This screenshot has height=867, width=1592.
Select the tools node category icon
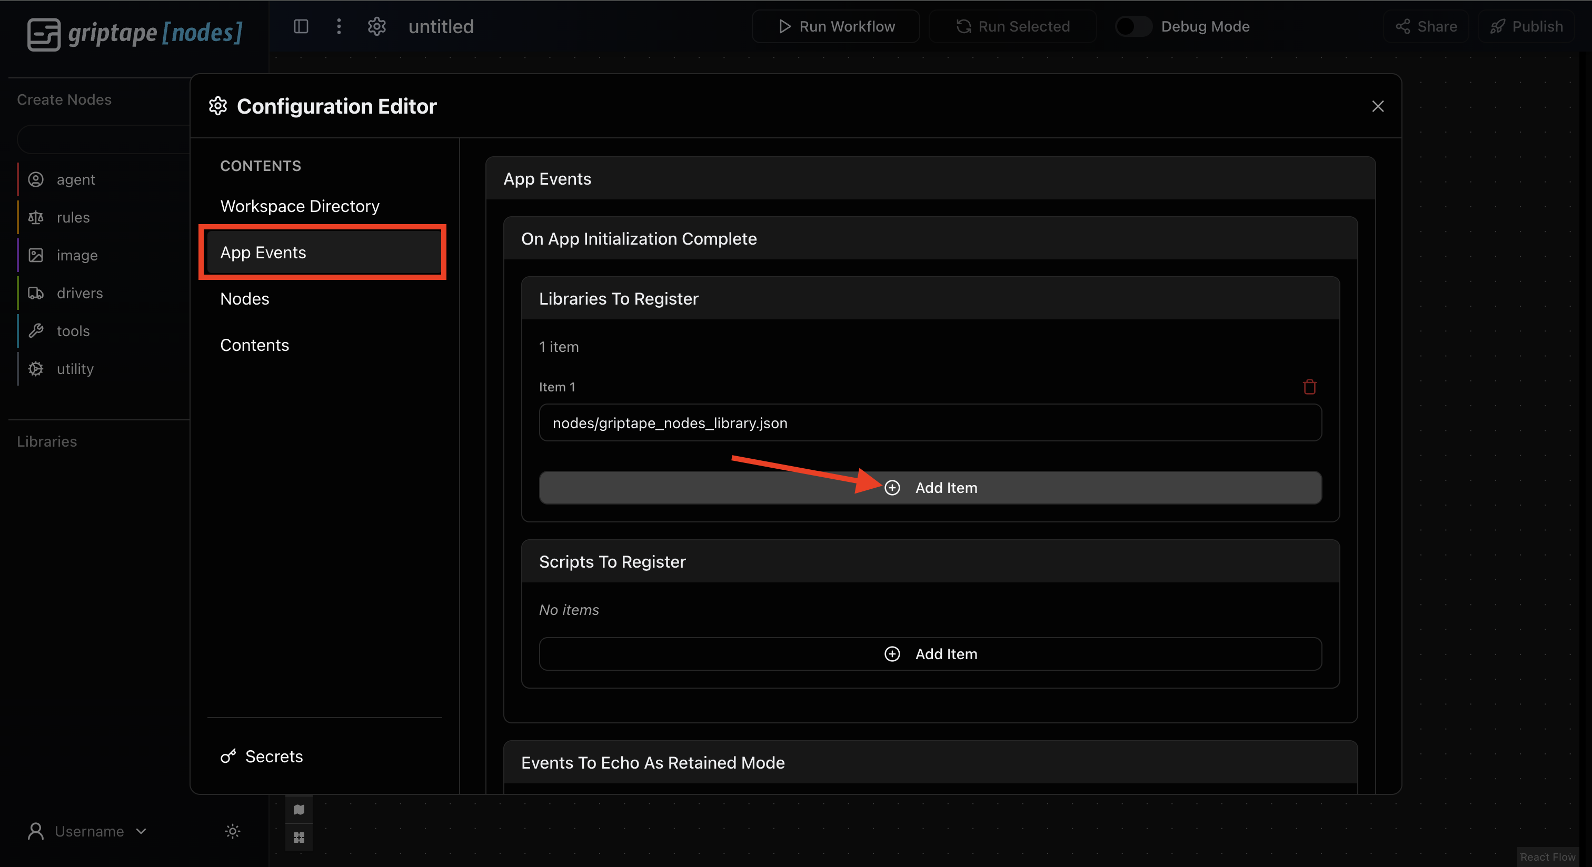35,331
